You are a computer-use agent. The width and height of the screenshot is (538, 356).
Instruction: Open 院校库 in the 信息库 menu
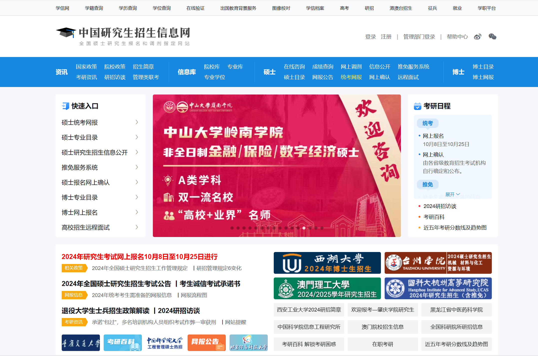[x=212, y=67]
